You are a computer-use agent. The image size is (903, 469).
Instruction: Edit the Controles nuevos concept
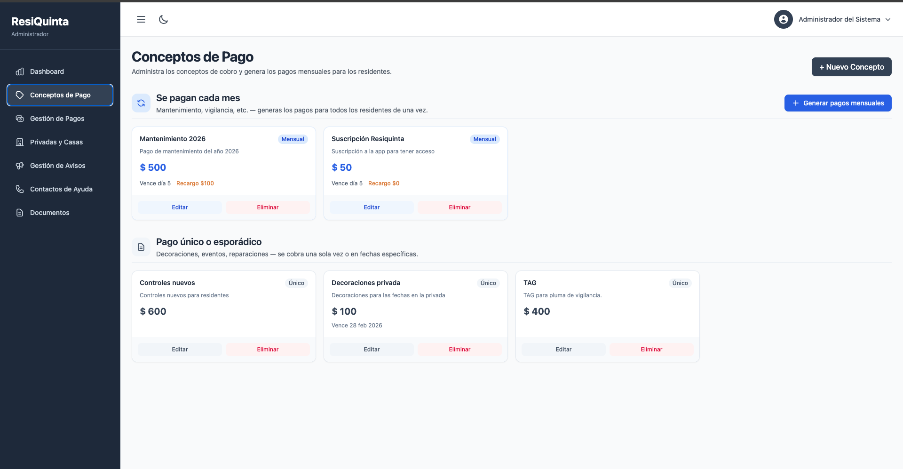pos(180,350)
